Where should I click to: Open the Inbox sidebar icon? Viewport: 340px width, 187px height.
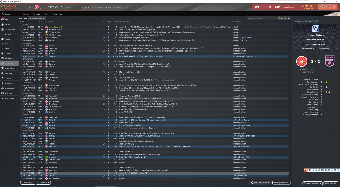click(2, 19)
